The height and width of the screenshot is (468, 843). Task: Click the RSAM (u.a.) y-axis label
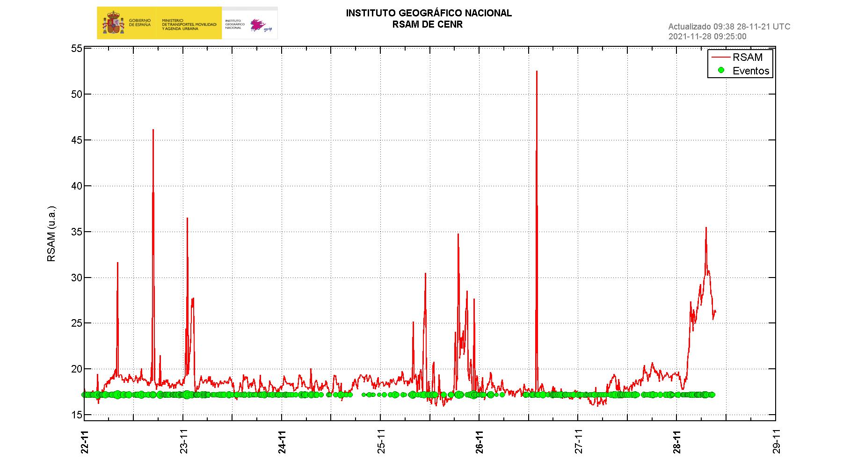[51, 234]
